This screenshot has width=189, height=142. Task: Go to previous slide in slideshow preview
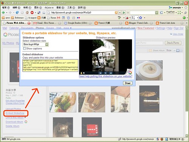click(x=101, y=73)
